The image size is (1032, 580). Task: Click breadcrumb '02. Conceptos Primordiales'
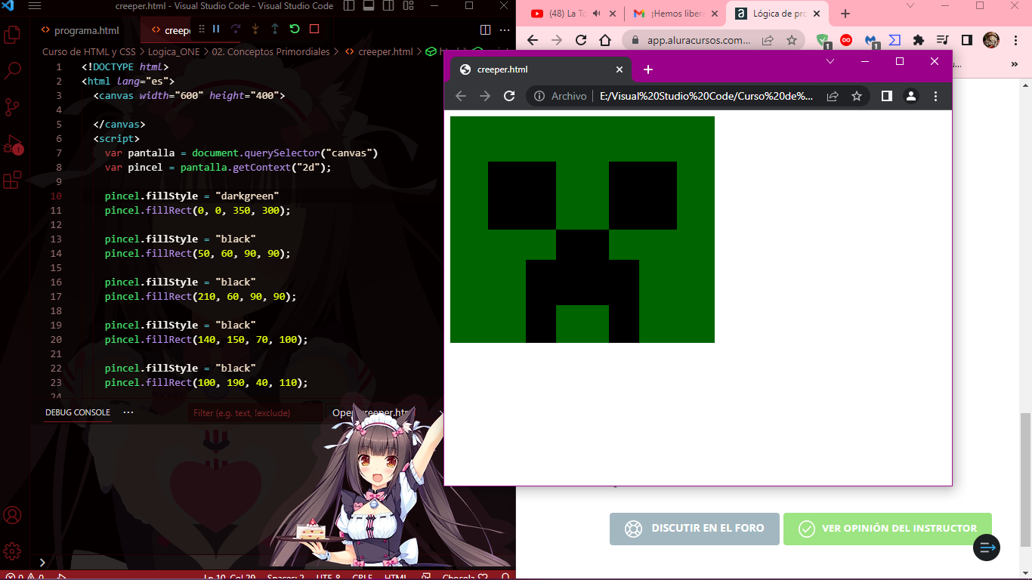(x=271, y=52)
